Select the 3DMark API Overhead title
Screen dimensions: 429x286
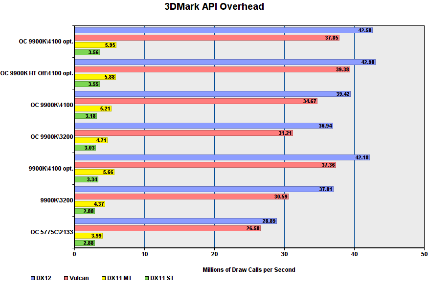214,6
